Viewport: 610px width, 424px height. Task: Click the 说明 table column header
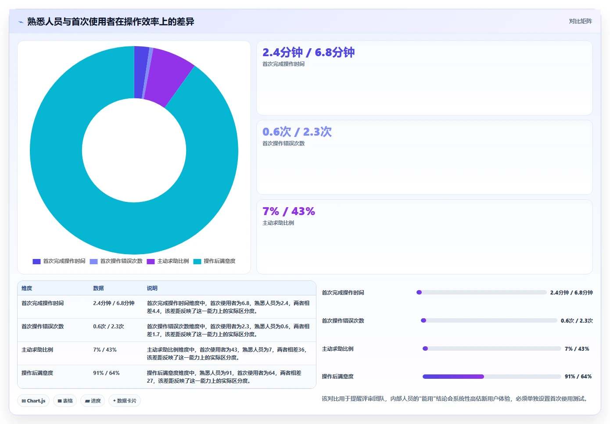[x=152, y=288]
